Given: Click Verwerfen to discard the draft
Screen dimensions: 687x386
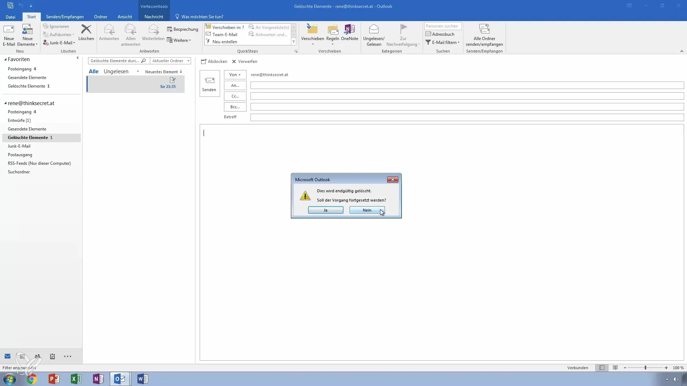Looking at the screenshot, I should pos(244,61).
